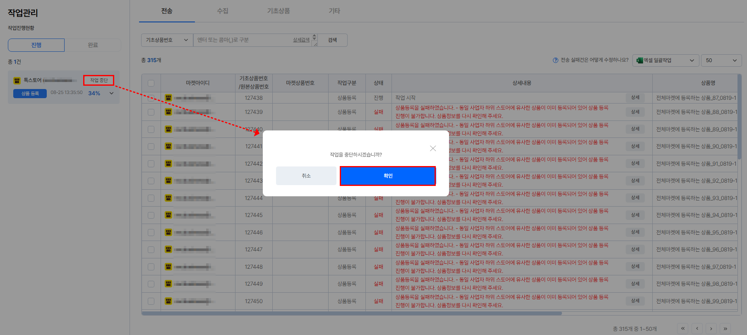Click the 작업 중단 button
The image size is (747, 335).
point(98,80)
